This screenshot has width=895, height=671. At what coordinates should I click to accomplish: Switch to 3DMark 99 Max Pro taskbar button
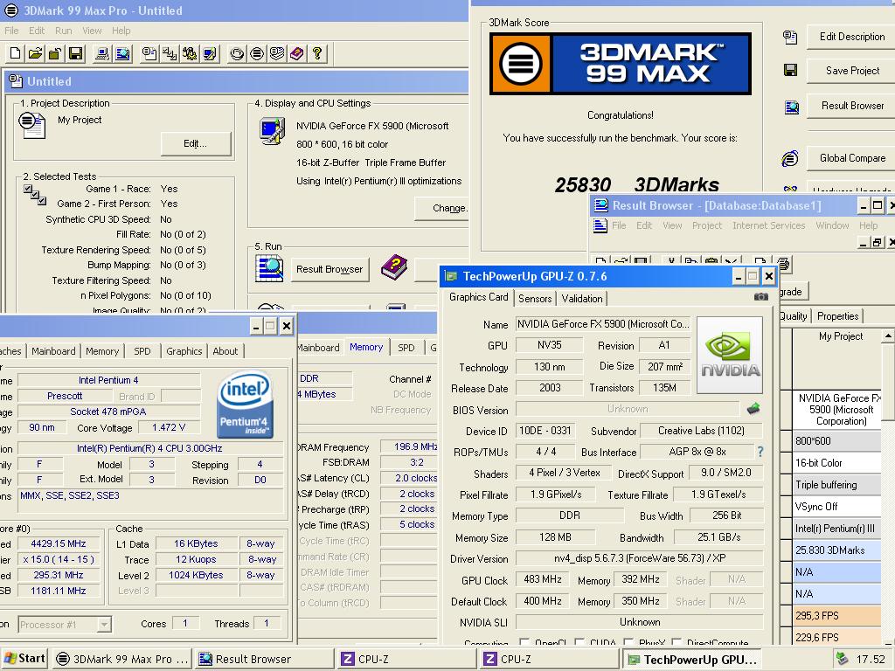pyautogui.click(x=122, y=659)
